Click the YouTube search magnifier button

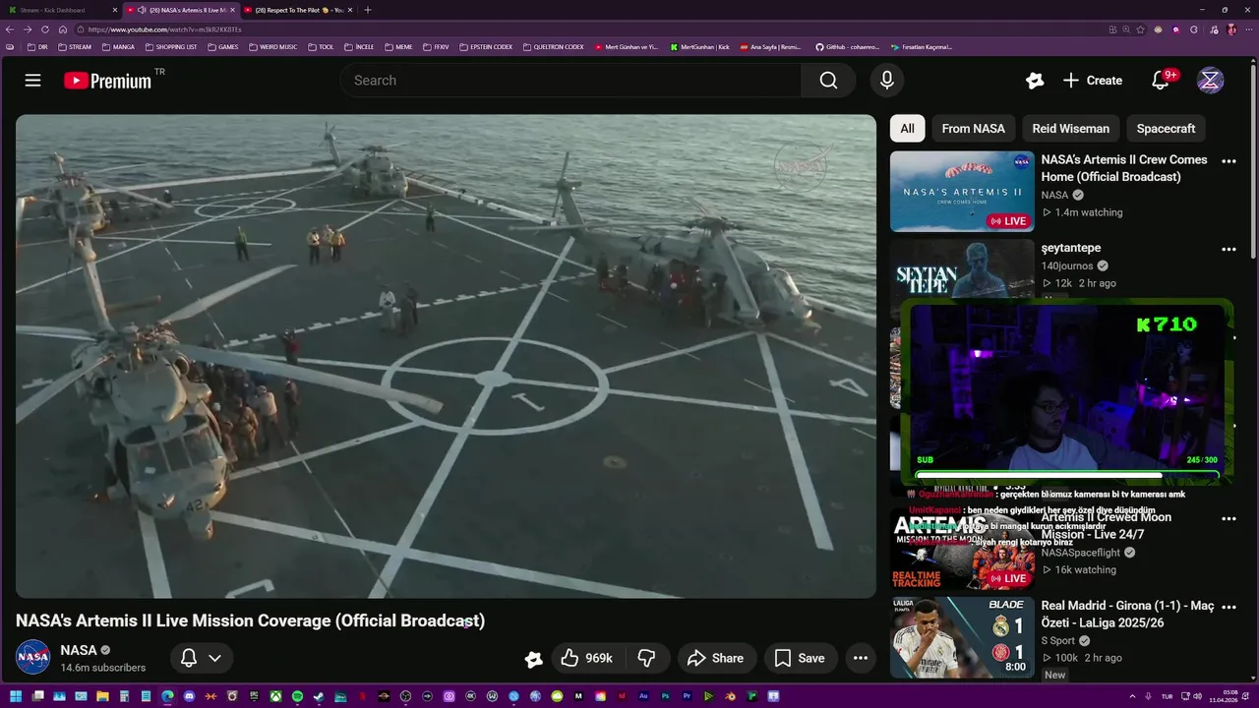828,81
